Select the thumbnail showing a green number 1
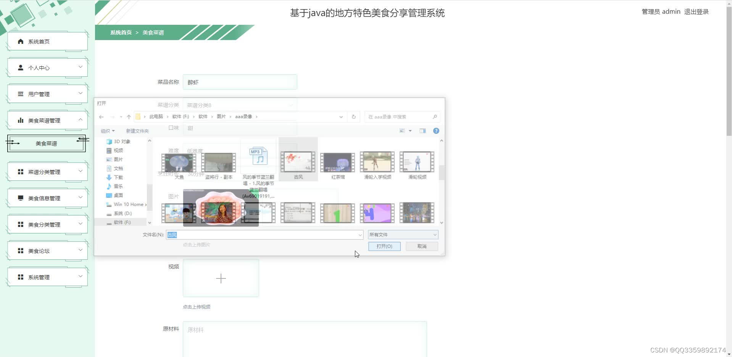 pos(337,213)
